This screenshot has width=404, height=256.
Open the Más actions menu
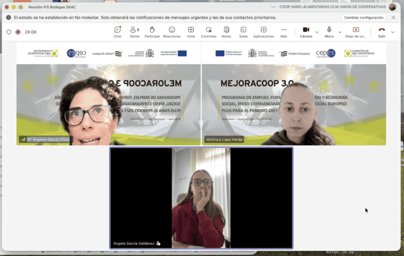tap(284, 32)
